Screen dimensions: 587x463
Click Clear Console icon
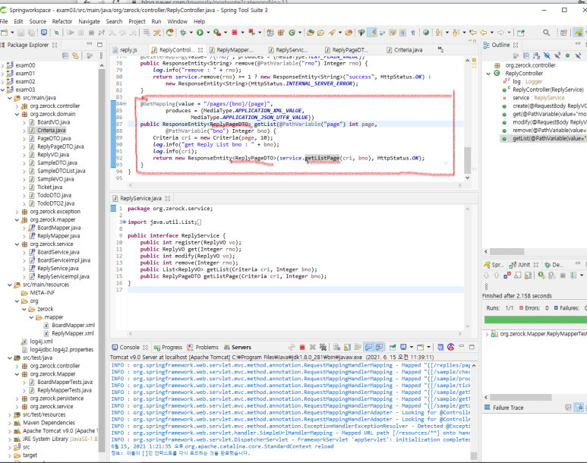336,348
